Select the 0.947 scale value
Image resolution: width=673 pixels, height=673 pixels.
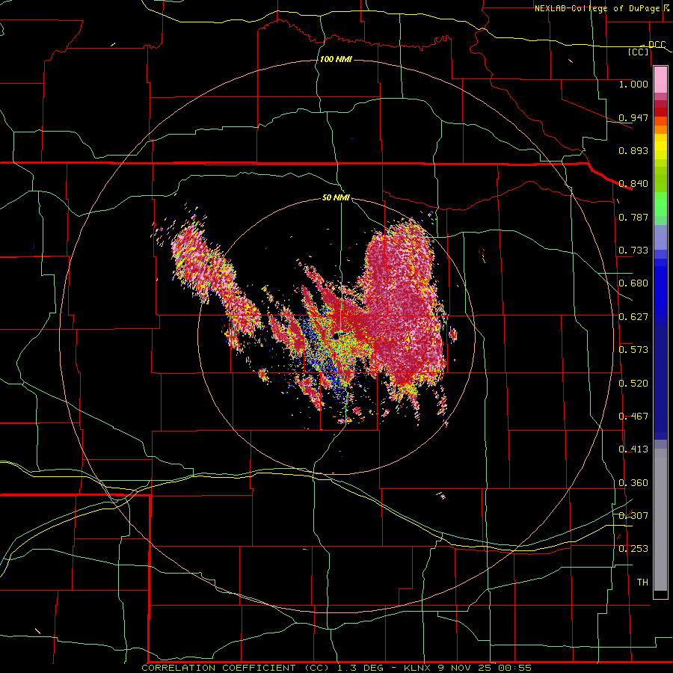pyautogui.click(x=633, y=117)
